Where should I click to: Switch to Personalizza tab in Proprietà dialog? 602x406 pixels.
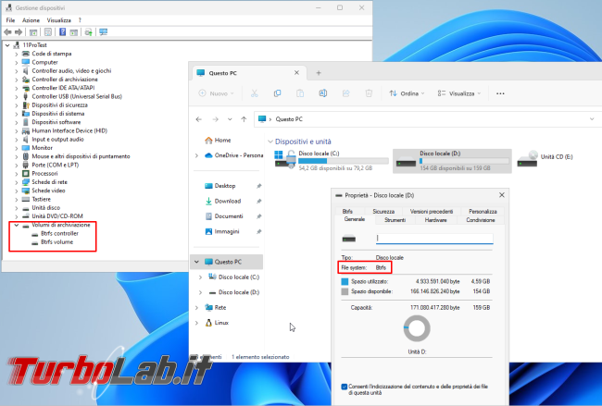pyautogui.click(x=483, y=211)
